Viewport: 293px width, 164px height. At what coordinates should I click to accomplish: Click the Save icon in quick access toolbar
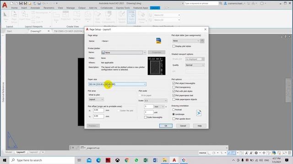point(21,3)
